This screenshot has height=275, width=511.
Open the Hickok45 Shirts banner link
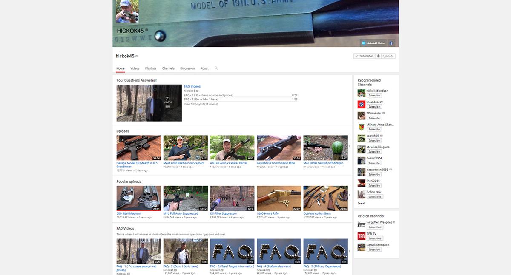coord(373,43)
